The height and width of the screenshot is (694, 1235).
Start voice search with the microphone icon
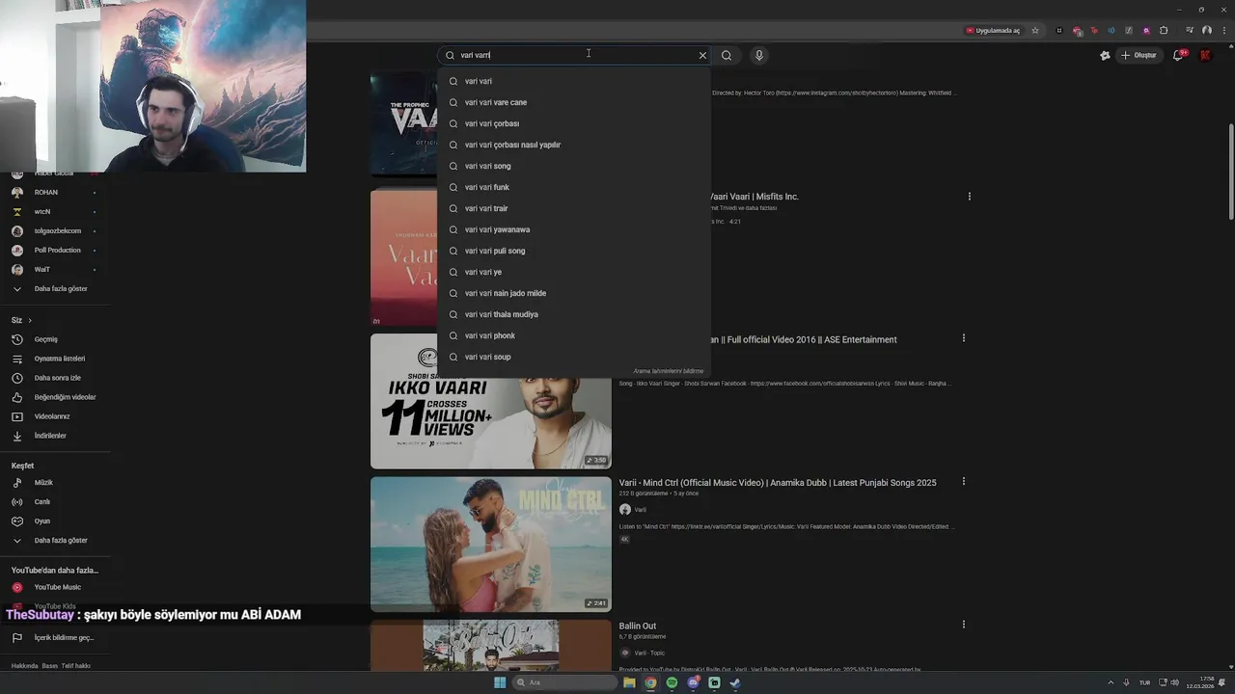pyautogui.click(x=759, y=55)
